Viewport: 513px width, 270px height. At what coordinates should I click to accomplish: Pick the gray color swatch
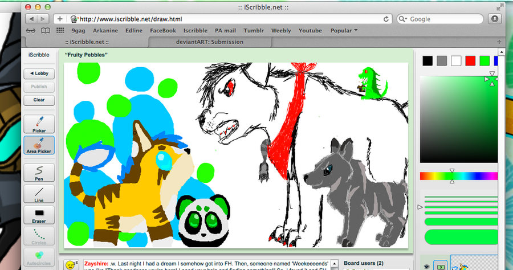coord(442,61)
